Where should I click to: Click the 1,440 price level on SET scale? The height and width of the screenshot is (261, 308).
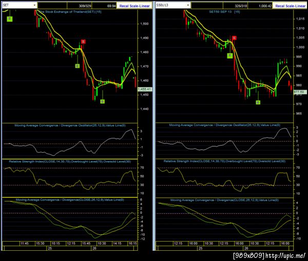tap(144, 109)
